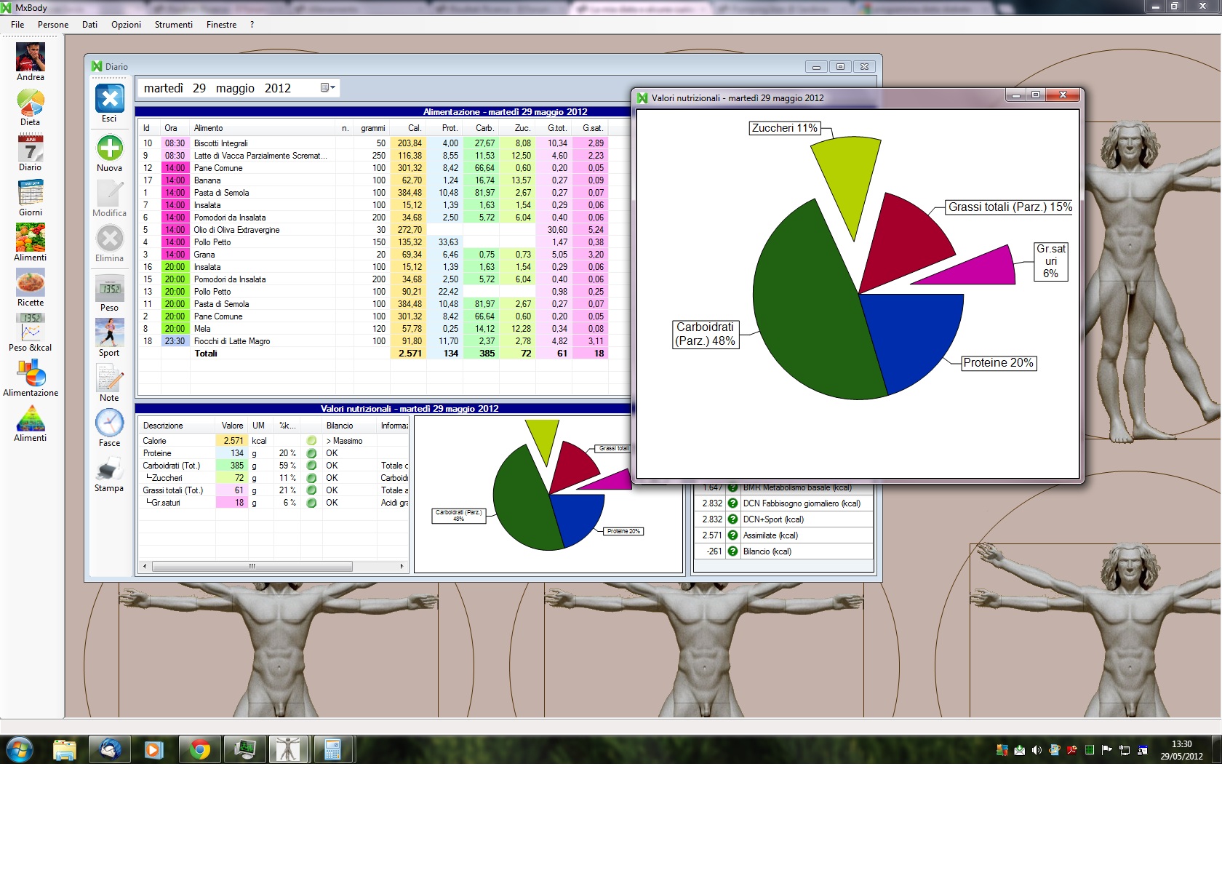This screenshot has width=1222, height=873.
Task: Open the Finestre menu
Action: (221, 25)
